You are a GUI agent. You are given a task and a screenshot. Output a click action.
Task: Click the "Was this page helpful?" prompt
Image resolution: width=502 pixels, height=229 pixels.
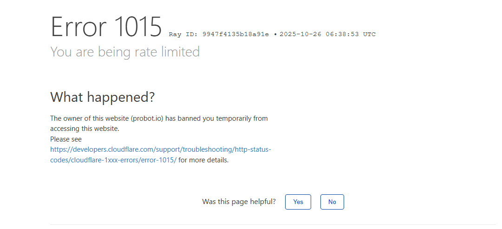(239, 202)
